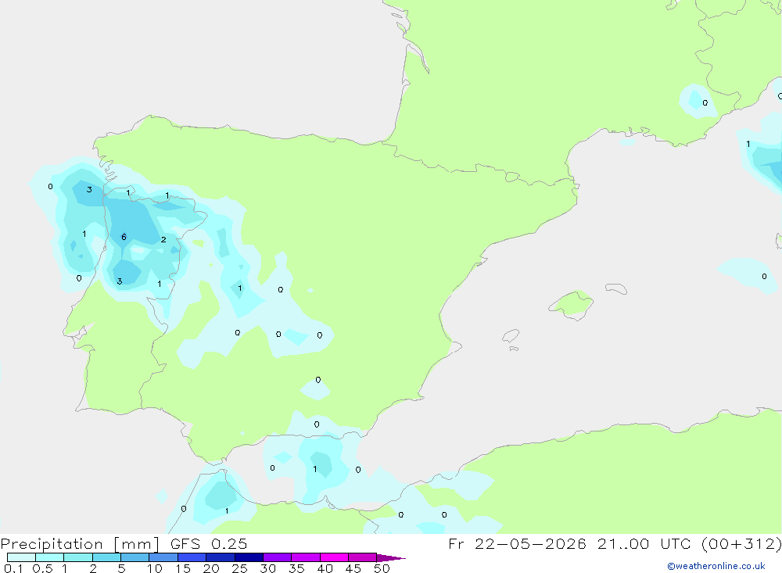Click the '25' legend scale label
The height and width of the screenshot is (573, 782).
pos(239,568)
